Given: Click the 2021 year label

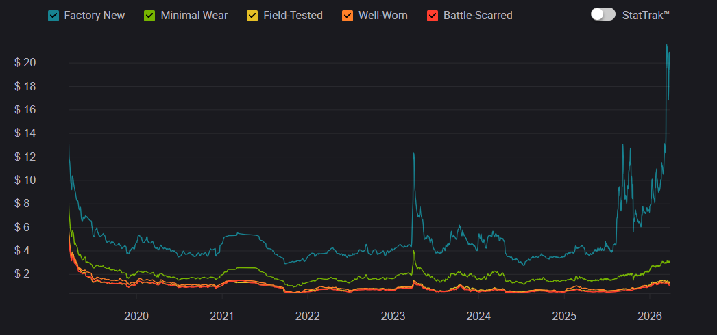Looking at the screenshot, I should [221, 317].
